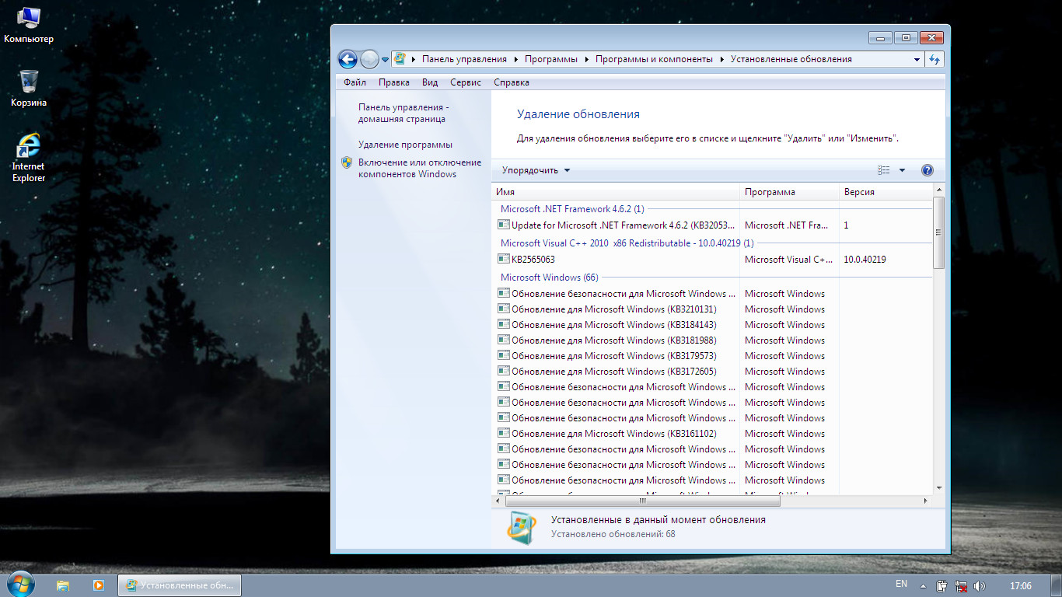1062x597 pixels.
Task: Click version cell 10.0.40219
Action: tap(865, 260)
